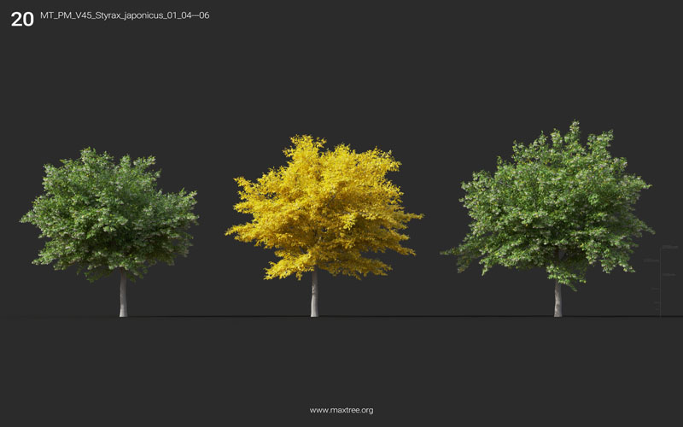Click the vertical height scale ruler
This screenshot has width=683, height=427.
coord(659,282)
